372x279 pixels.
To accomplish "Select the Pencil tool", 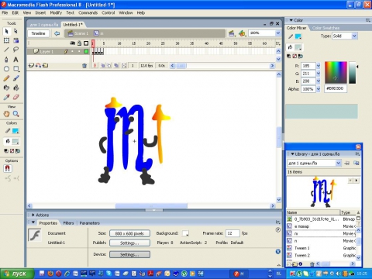I will tap(6, 78).
